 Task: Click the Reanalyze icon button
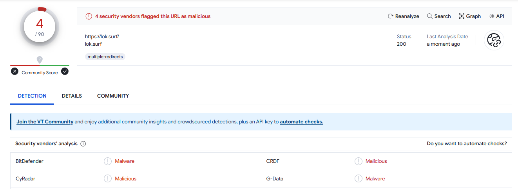click(x=391, y=16)
